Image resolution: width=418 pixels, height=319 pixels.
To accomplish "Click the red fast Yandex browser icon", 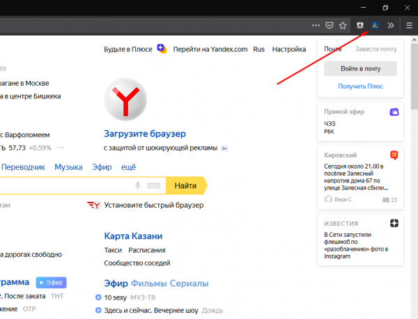I will [x=94, y=205].
